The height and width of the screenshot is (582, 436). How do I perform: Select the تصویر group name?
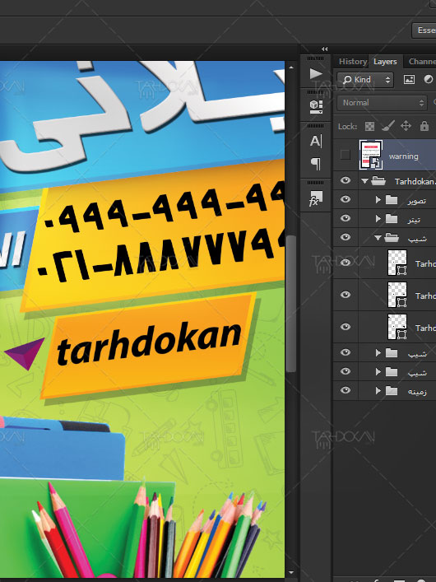click(417, 201)
